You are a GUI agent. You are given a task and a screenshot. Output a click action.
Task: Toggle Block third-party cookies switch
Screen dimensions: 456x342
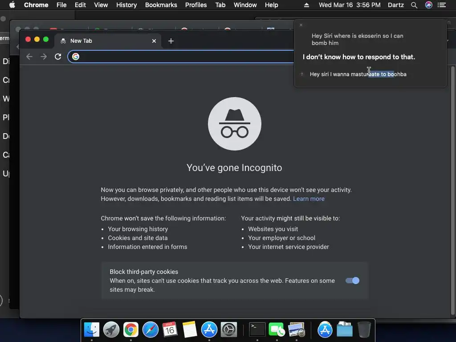point(353,281)
